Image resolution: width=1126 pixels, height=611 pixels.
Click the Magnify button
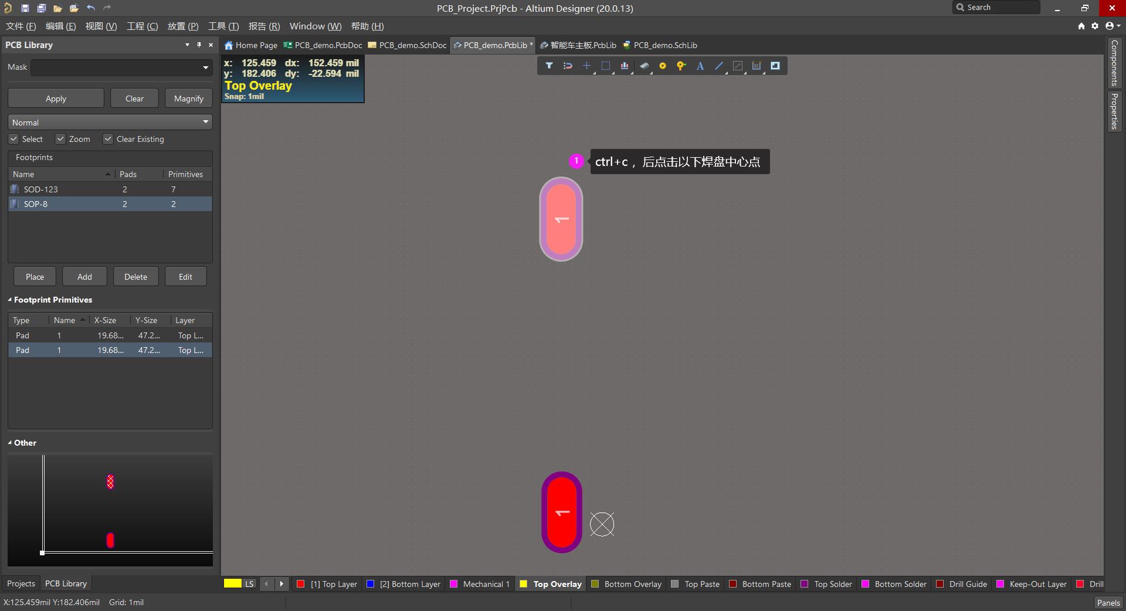[188, 99]
